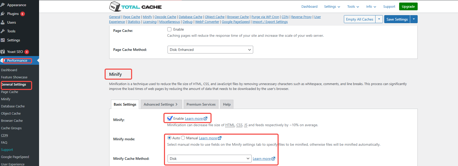Jump to the WebP Converter anchor link
Screen dimensions: 458x166
point(207,22)
